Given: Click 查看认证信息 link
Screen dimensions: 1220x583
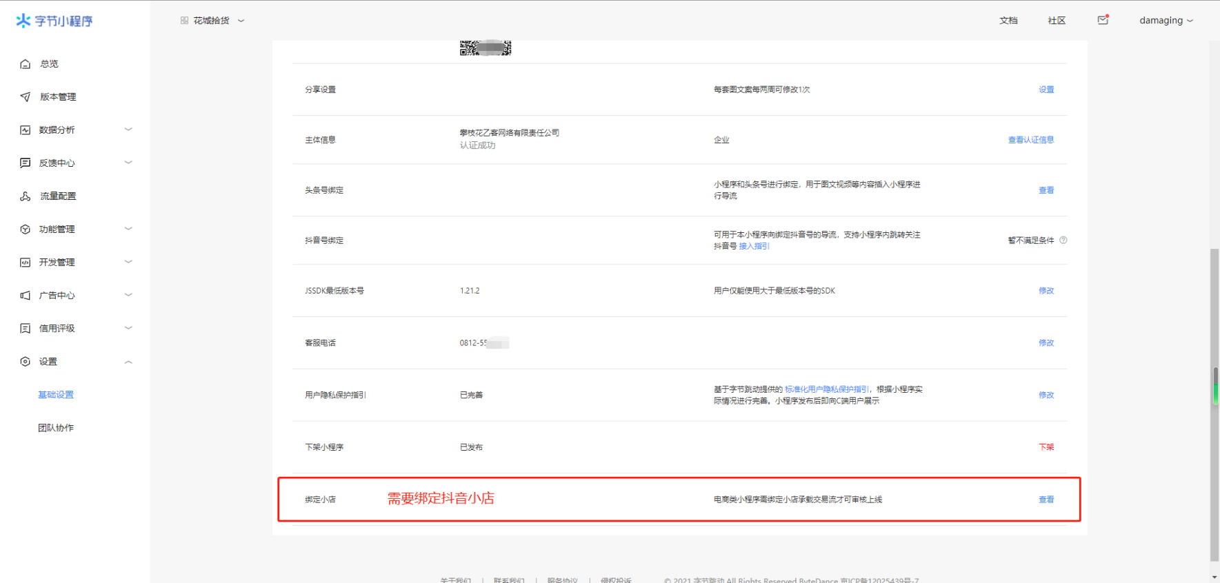Looking at the screenshot, I should click(1031, 140).
